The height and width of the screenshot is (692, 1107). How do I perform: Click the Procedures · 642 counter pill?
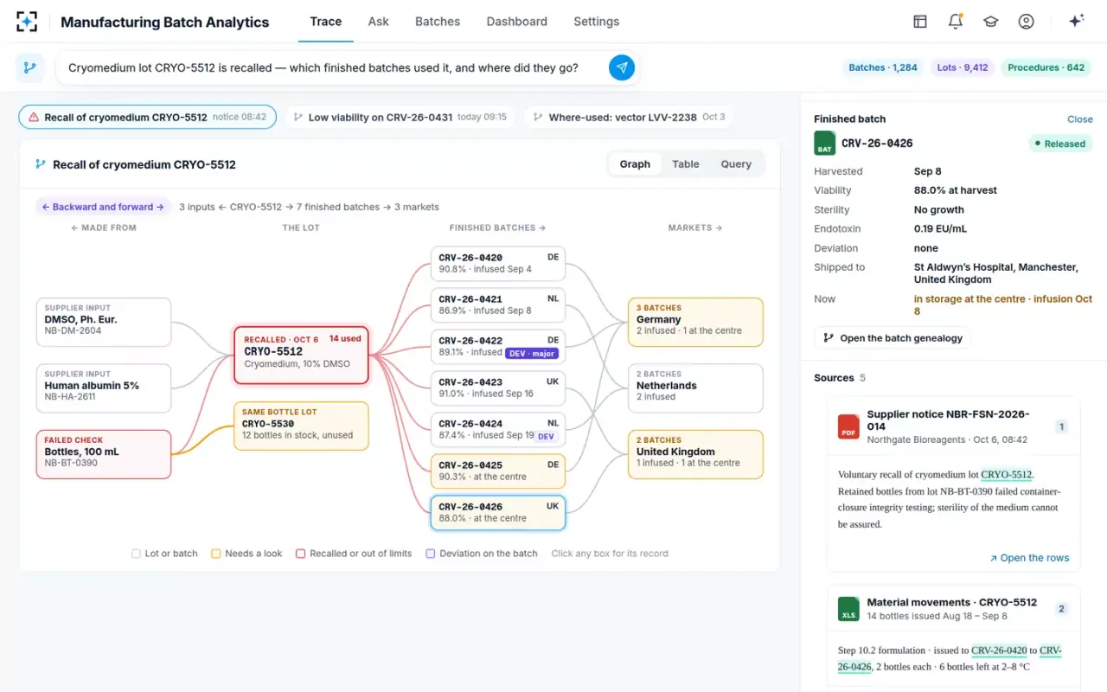point(1046,67)
